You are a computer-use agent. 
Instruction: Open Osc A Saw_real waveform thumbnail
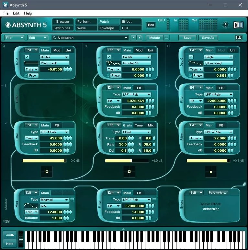tap(31, 63)
